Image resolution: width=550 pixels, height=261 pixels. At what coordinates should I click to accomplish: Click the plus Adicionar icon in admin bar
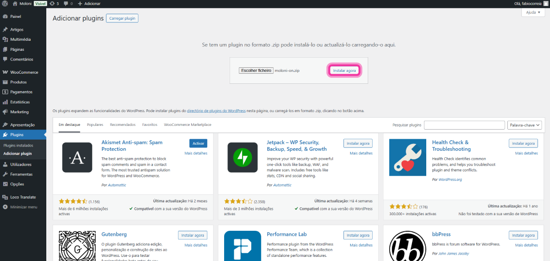[x=80, y=4]
